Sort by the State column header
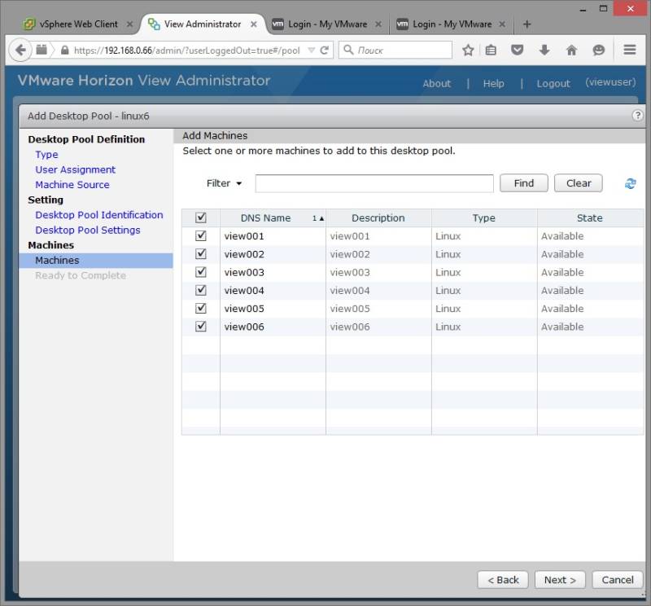Viewport: 651px width, 606px height. pos(590,217)
